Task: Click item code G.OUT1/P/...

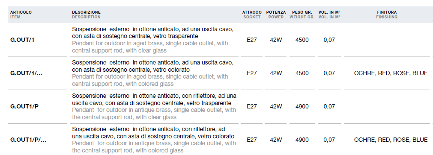Action: point(28,140)
